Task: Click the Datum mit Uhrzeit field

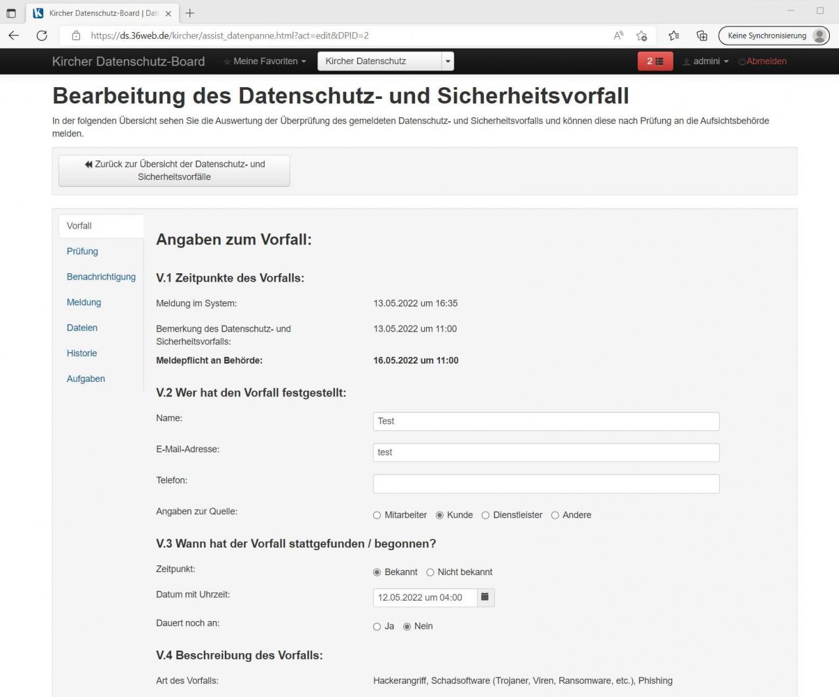Action: coord(425,597)
